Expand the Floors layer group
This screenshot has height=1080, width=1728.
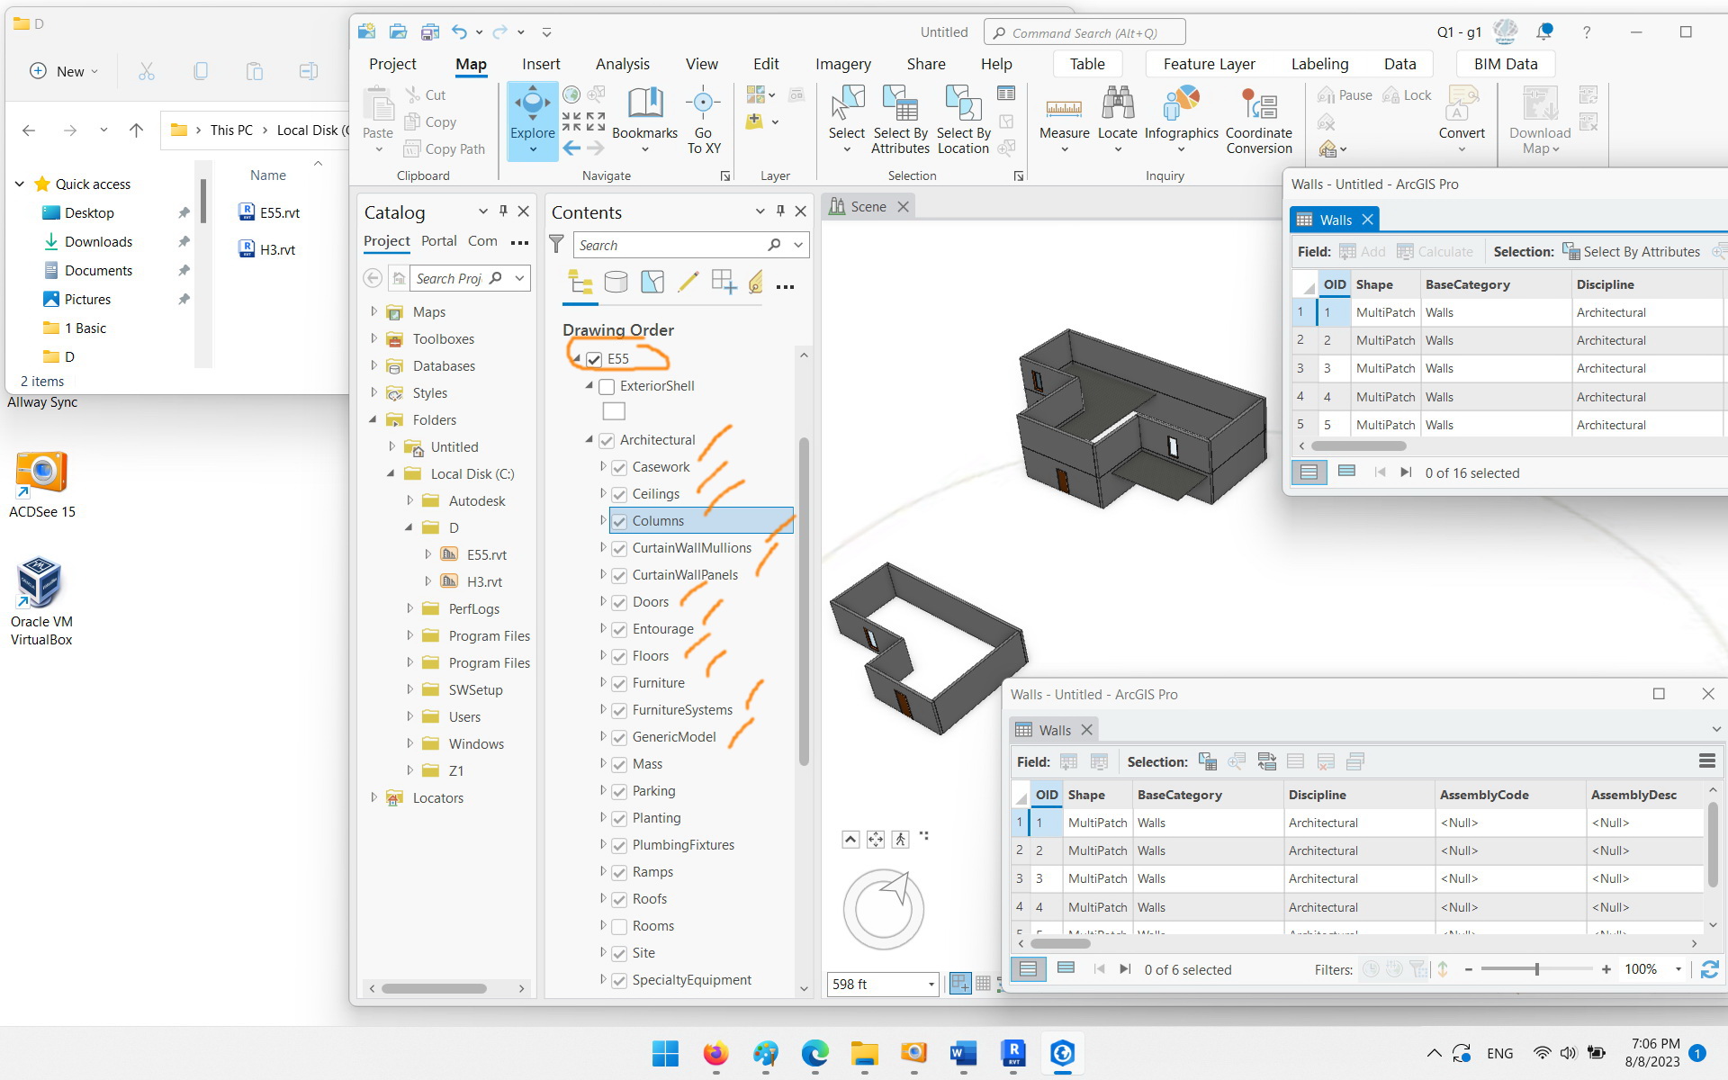[603, 655]
